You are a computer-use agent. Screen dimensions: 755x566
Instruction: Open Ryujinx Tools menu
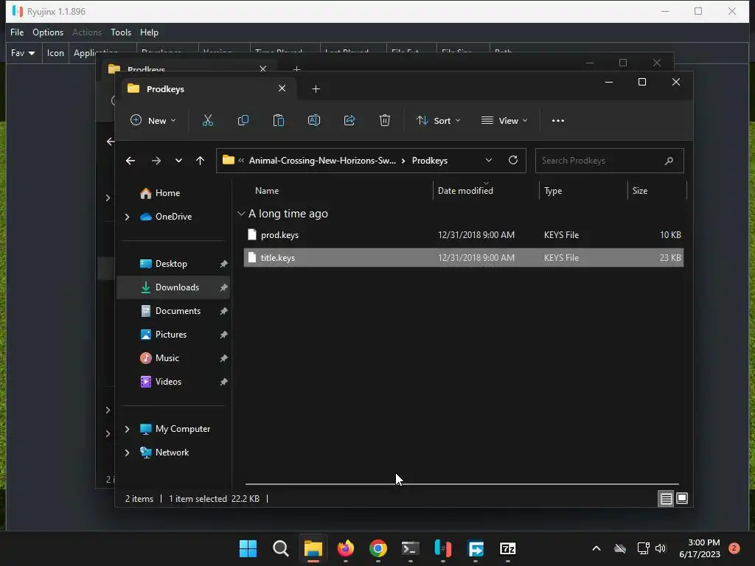click(x=121, y=32)
